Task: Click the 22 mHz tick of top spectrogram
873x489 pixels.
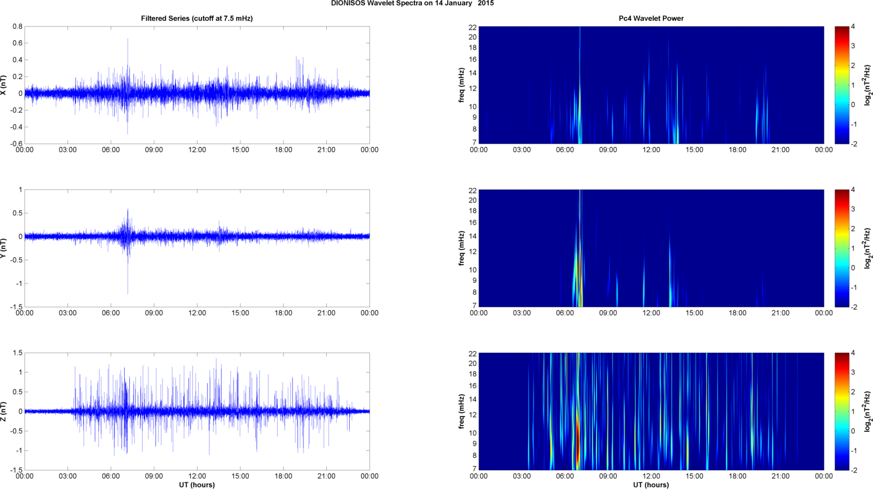Action: [473, 27]
